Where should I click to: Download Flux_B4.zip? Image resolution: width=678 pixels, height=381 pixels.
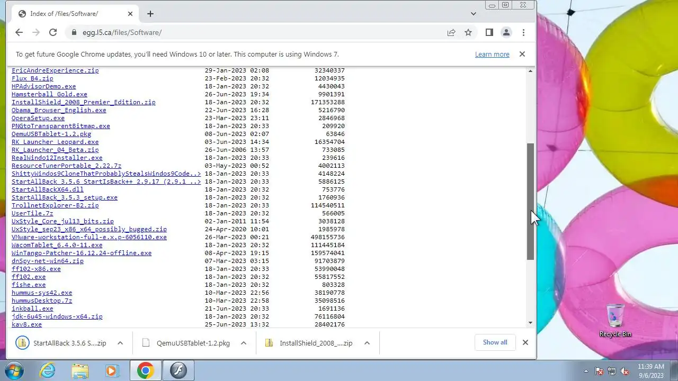32,78
